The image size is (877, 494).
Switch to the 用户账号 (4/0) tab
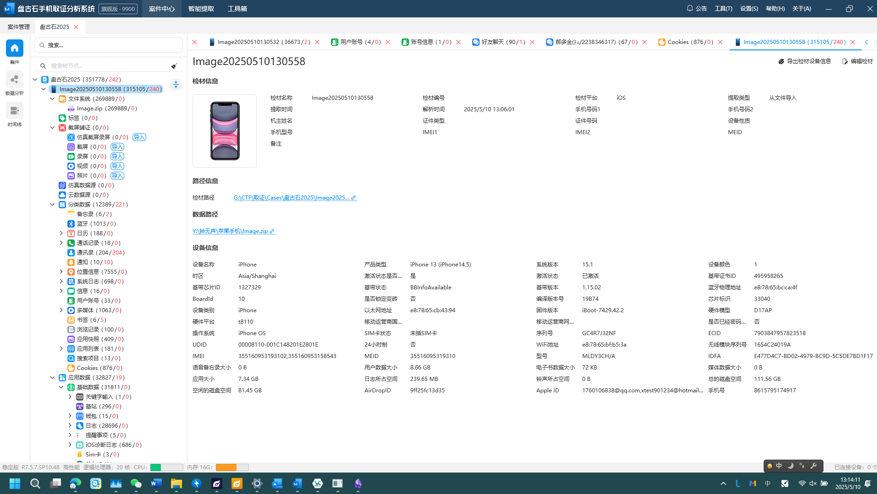356,42
